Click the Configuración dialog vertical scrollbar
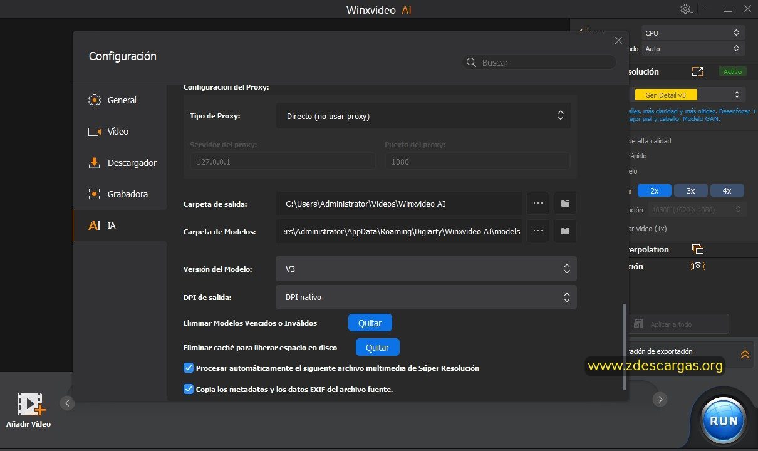758x451 pixels. (624, 346)
